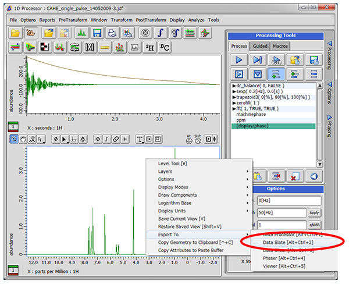The image size is (349, 284).
Task: Toggle the Alt crosshair indicator
Action: 188,140
